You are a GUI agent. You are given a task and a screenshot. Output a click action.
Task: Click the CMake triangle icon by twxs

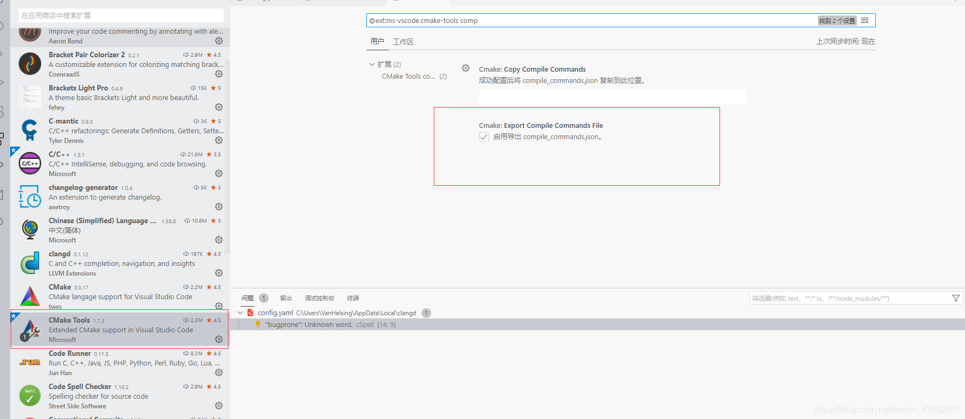30,296
